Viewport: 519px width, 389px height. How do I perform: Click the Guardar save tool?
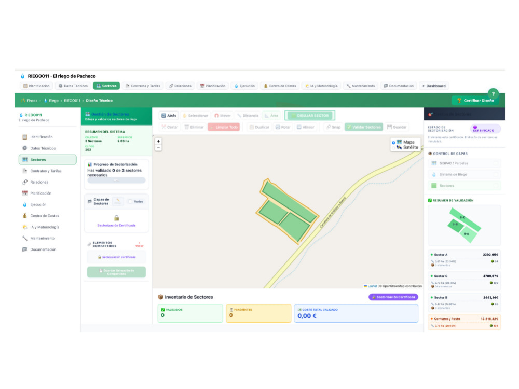point(397,127)
